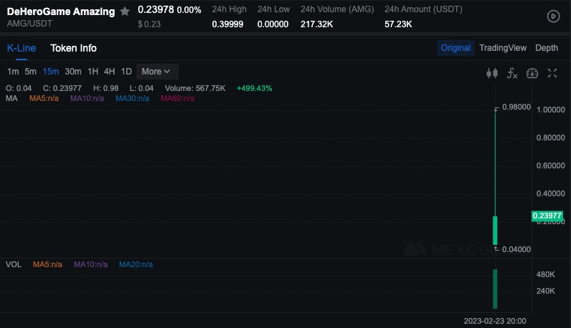Image resolution: width=571 pixels, height=328 pixels.
Task: Click the VOL indicator label
Action: (x=14, y=264)
